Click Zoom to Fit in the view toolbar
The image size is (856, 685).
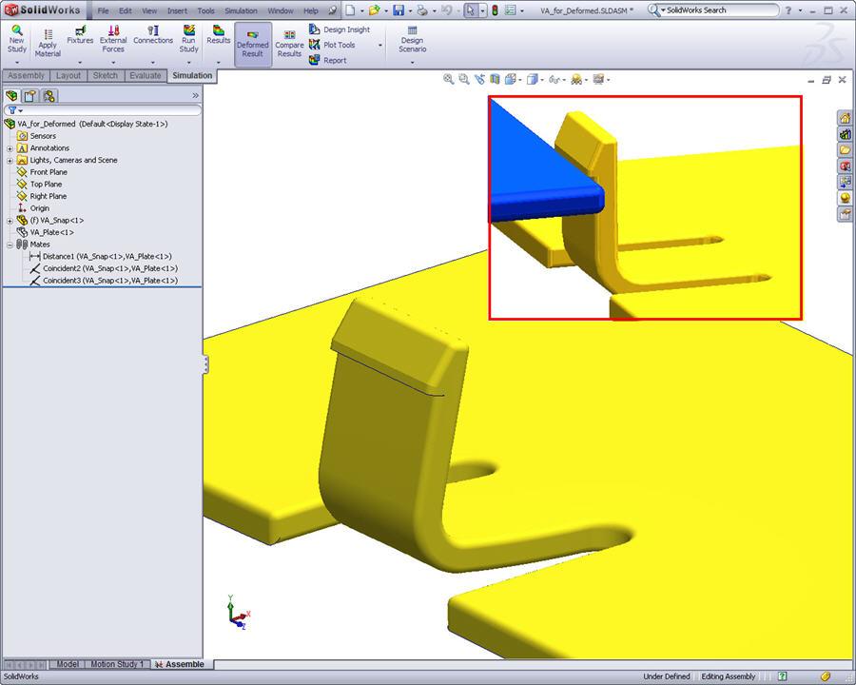pyautogui.click(x=448, y=80)
